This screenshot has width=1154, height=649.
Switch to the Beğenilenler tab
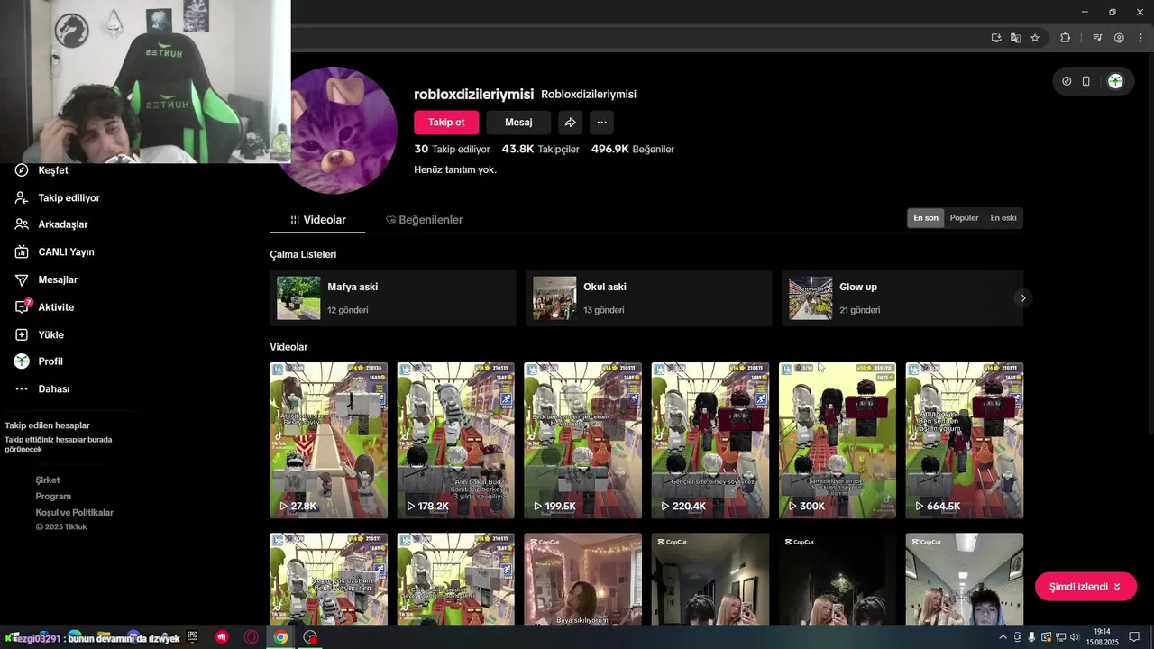pyautogui.click(x=425, y=220)
